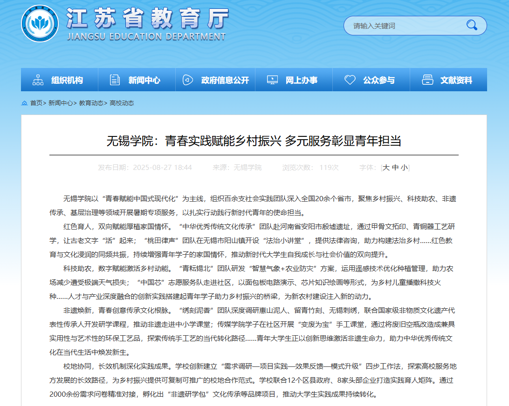Click the 文献资料 printer icon
This screenshot has height=406, width=509.
427,80
